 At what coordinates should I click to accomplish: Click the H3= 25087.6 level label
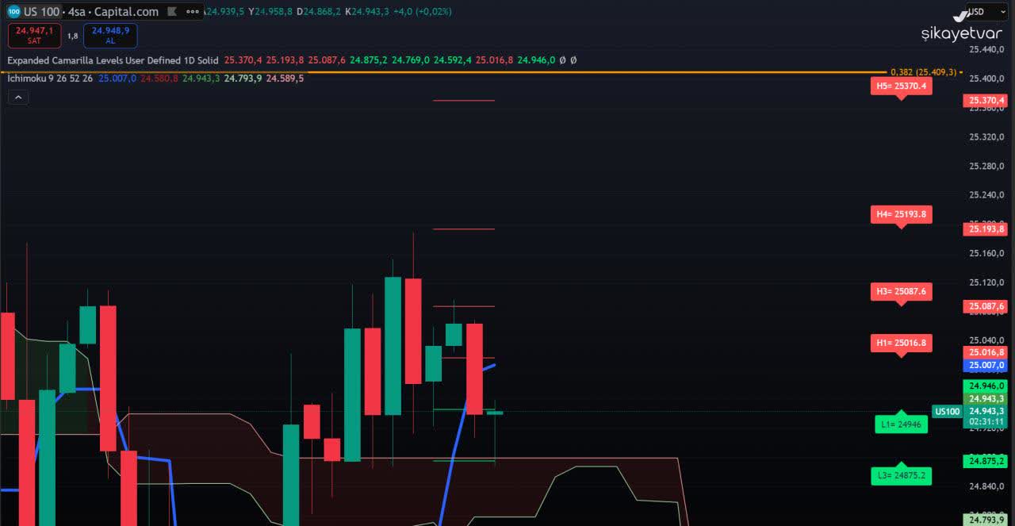pyautogui.click(x=901, y=291)
